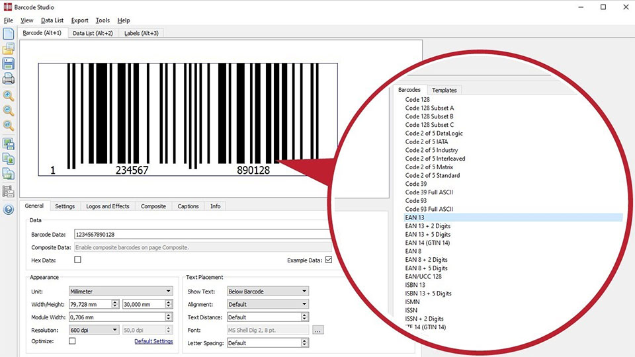
Task: Click the font browse ellipsis button
Action: tap(318, 330)
